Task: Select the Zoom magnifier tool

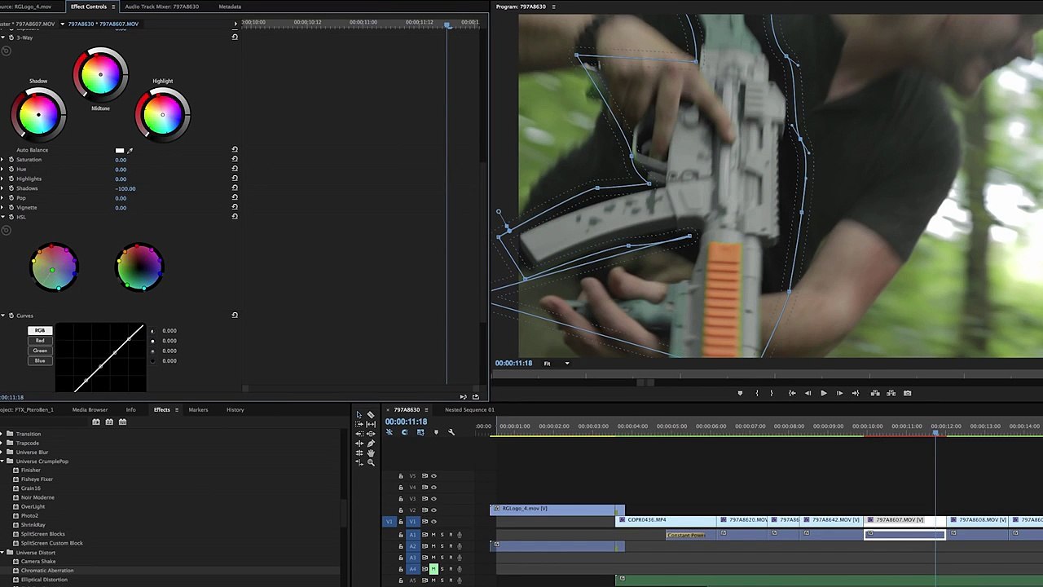Action: [371, 462]
